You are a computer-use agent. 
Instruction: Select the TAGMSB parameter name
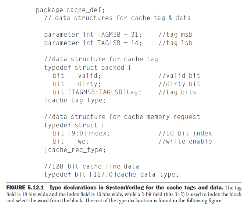pyautogui.click(x=109, y=35)
